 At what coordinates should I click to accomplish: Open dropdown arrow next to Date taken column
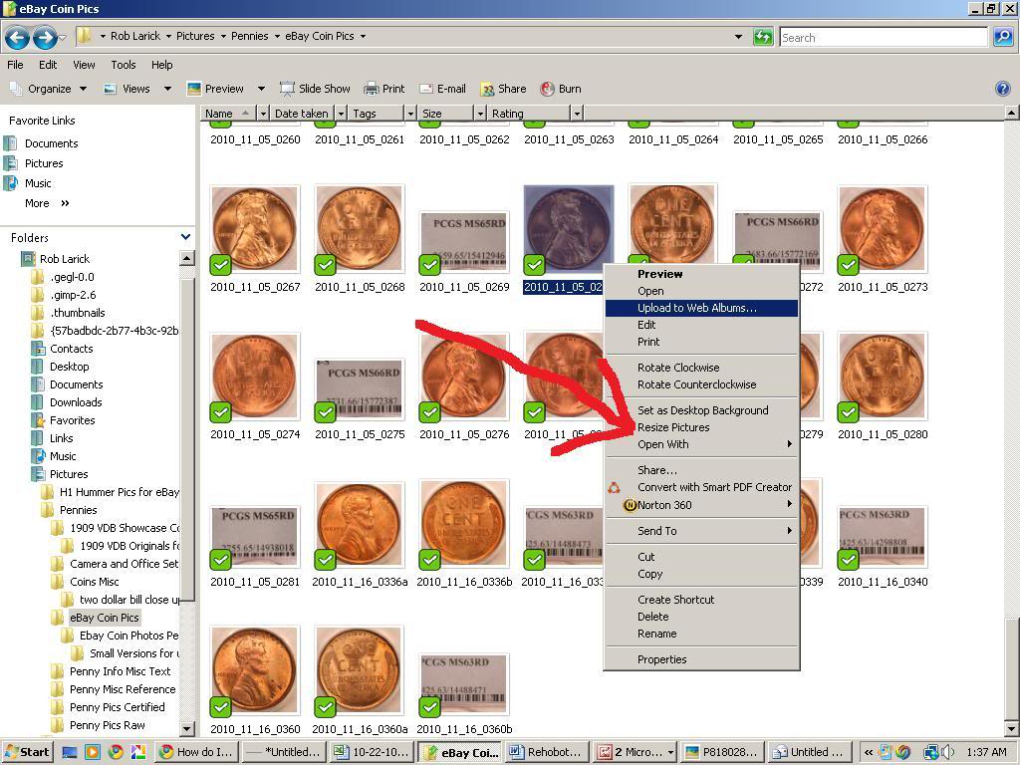(341, 114)
